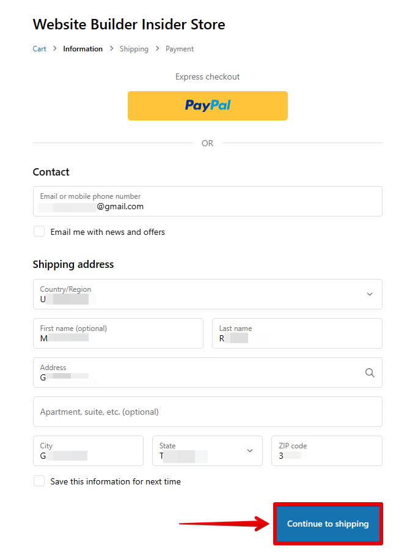Click the PayPal express checkout button
This screenshot has height=556, width=418.
(x=207, y=106)
